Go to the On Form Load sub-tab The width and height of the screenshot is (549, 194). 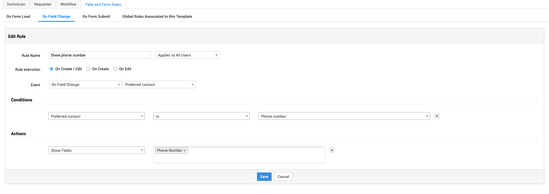(x=18, y=17)
